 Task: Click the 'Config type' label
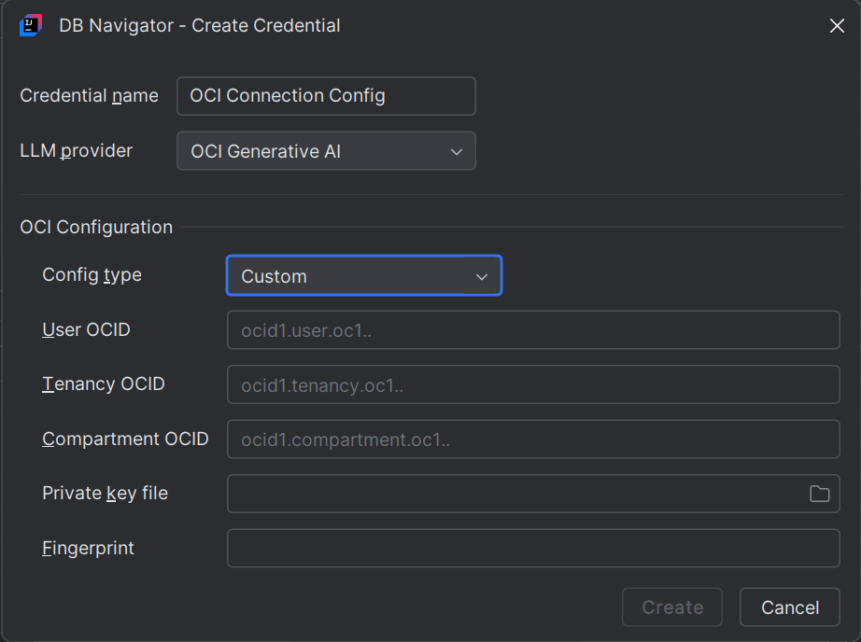tap(92, 275)
